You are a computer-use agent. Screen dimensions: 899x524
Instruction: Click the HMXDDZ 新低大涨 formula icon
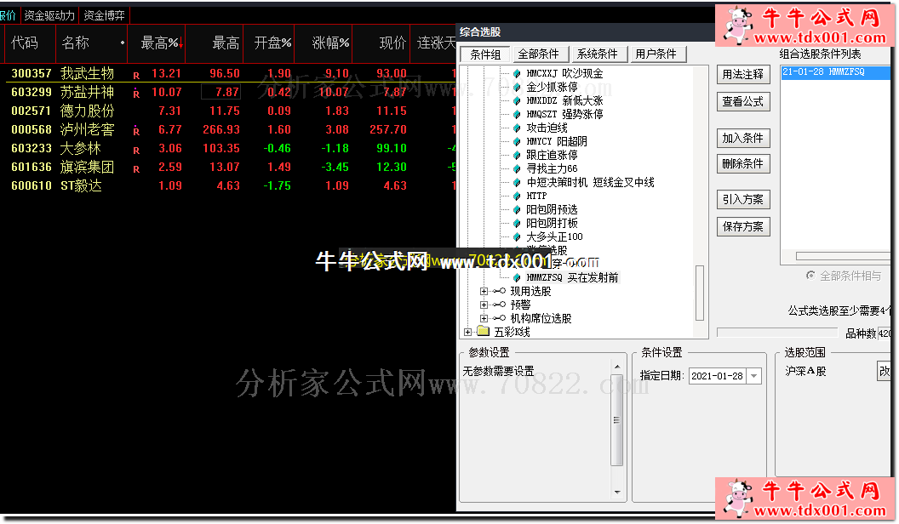click(517, 100)
